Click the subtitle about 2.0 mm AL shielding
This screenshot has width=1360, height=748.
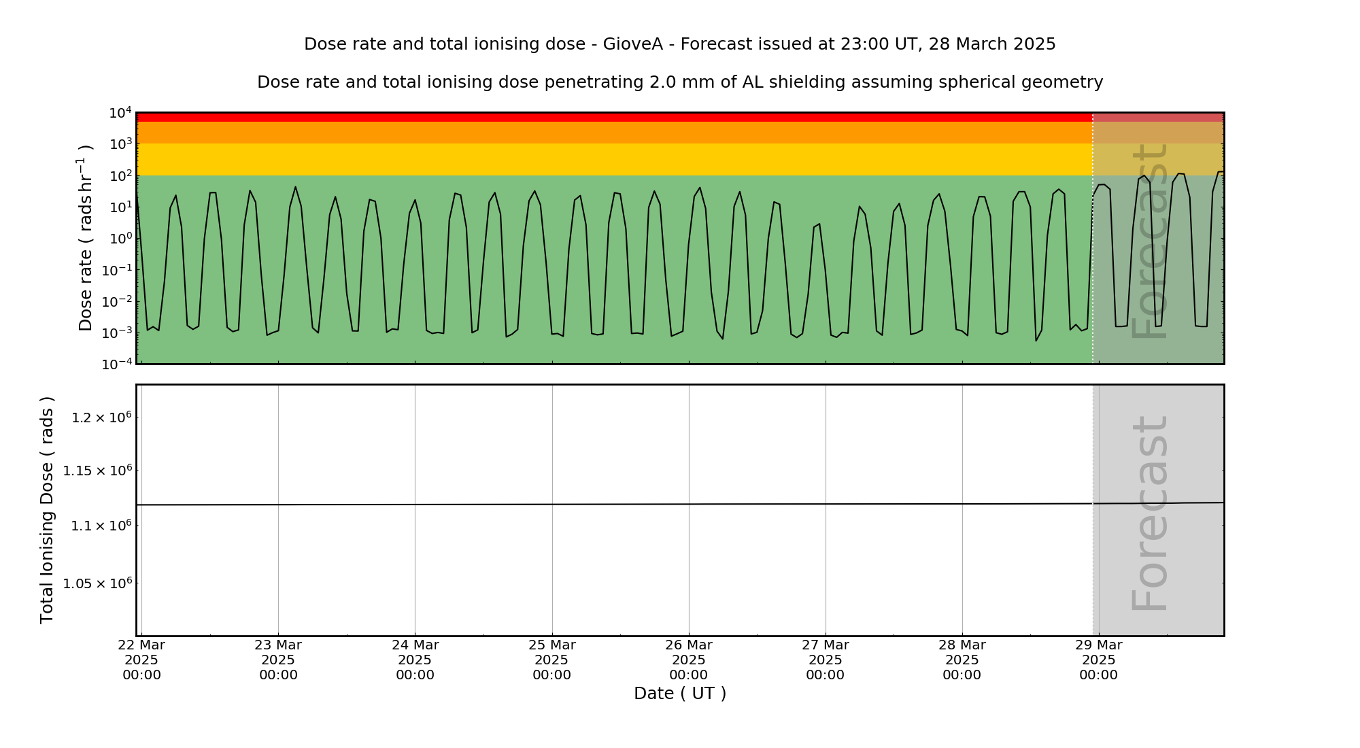coord(679,82)
